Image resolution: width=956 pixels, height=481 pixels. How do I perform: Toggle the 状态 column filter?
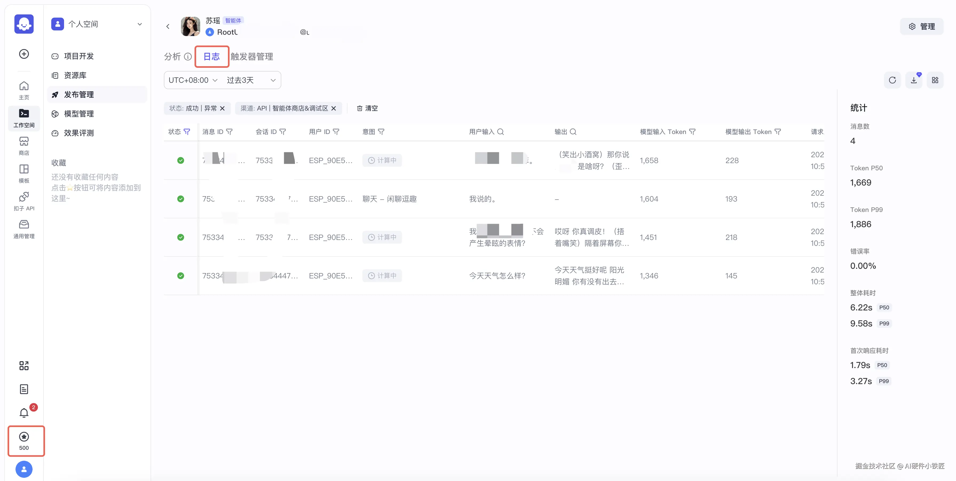point(187,132)
